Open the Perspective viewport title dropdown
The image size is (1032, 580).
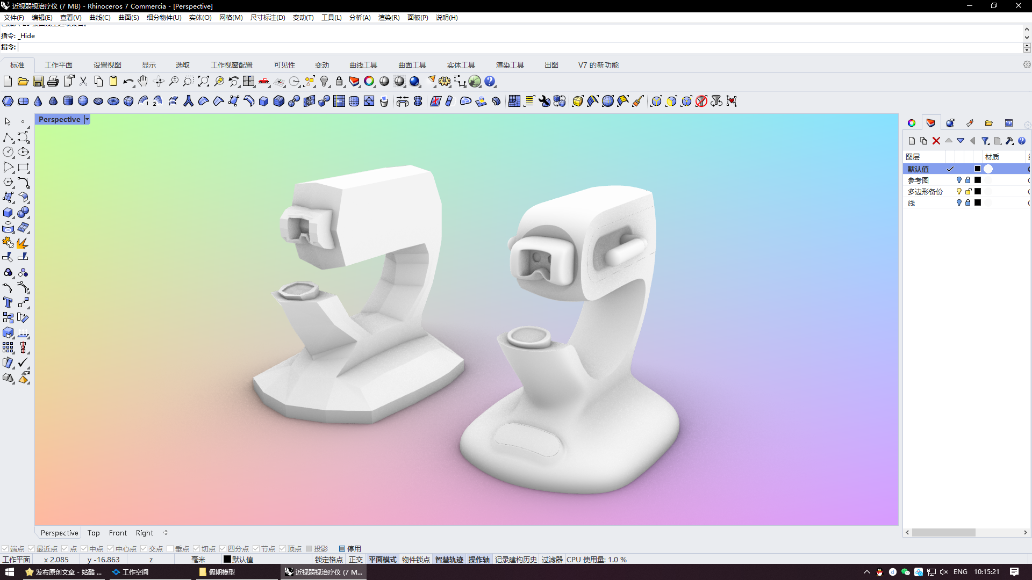tap(87, 119)
